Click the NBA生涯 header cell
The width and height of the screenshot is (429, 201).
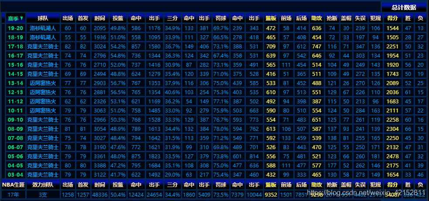14,185
